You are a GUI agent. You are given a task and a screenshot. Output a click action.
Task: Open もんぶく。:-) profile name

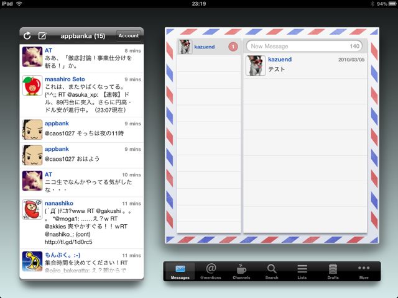[62, 255]
